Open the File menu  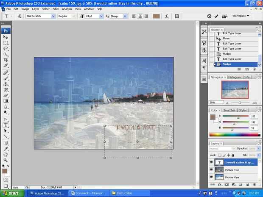pos(8,9)
